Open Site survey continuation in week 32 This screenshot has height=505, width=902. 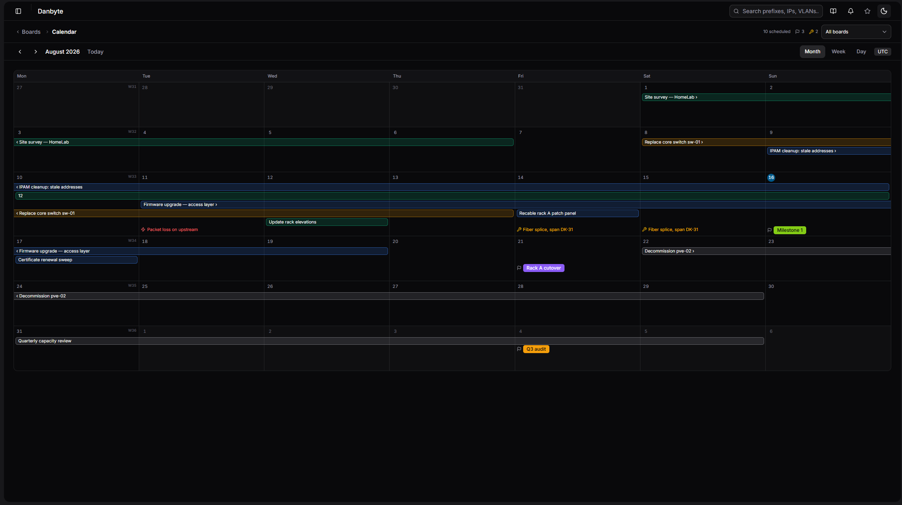pos(264,142)
